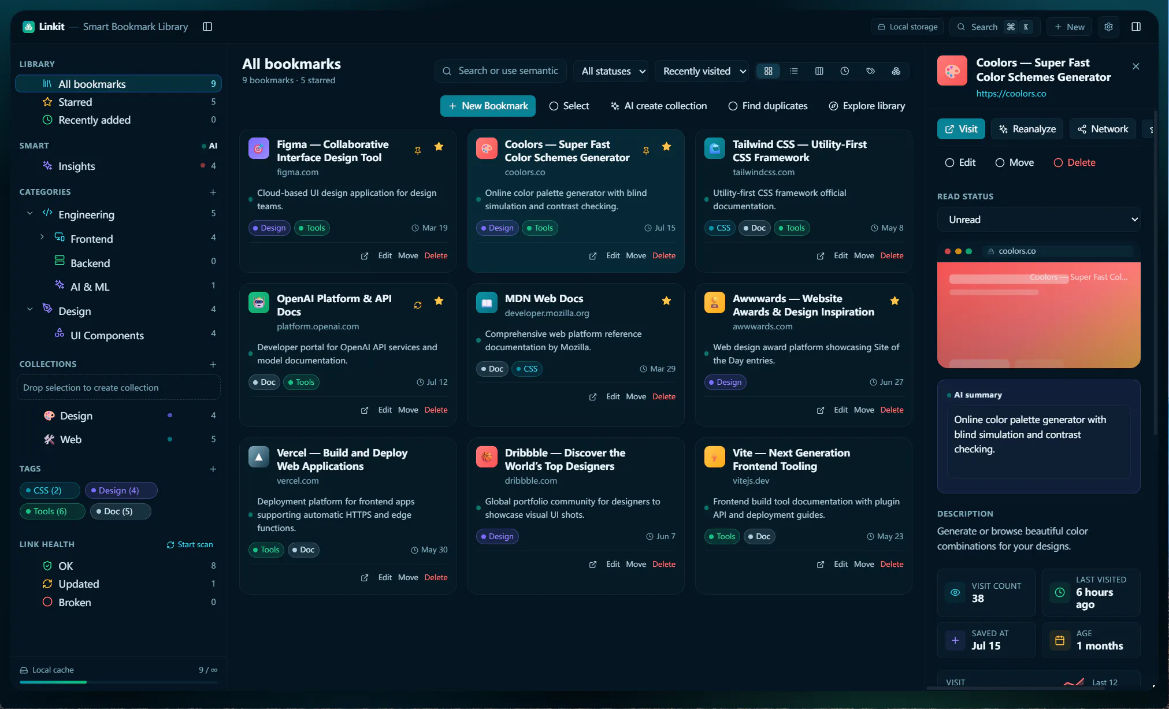Filter by Doc (5) tag chip
The image size is (1169, 709).
click(x=120, y=511)
